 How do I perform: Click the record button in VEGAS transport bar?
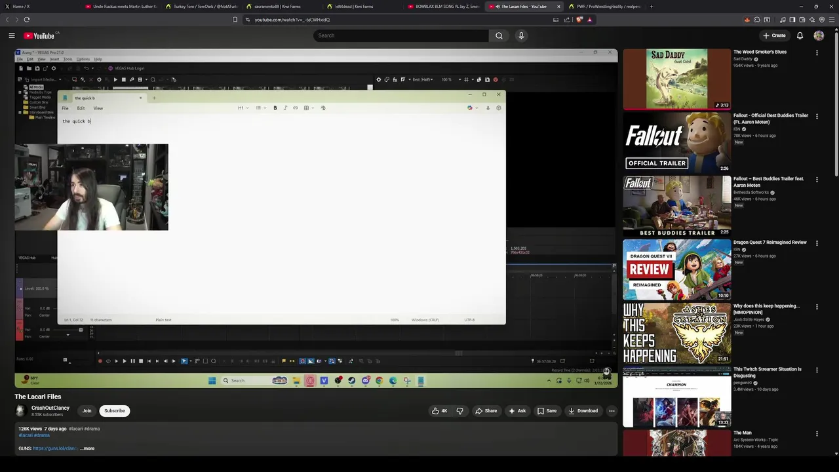coord(100,361)
